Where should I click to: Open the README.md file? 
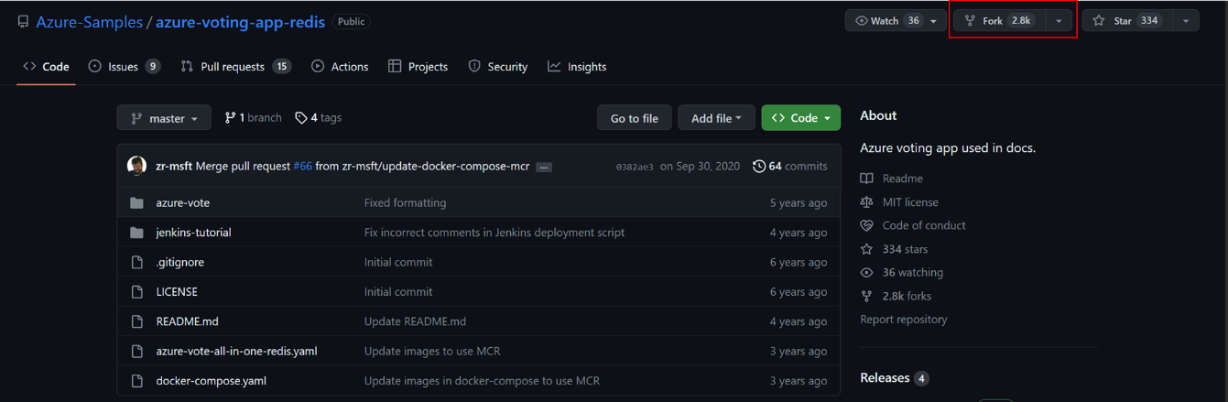[187, 321]
